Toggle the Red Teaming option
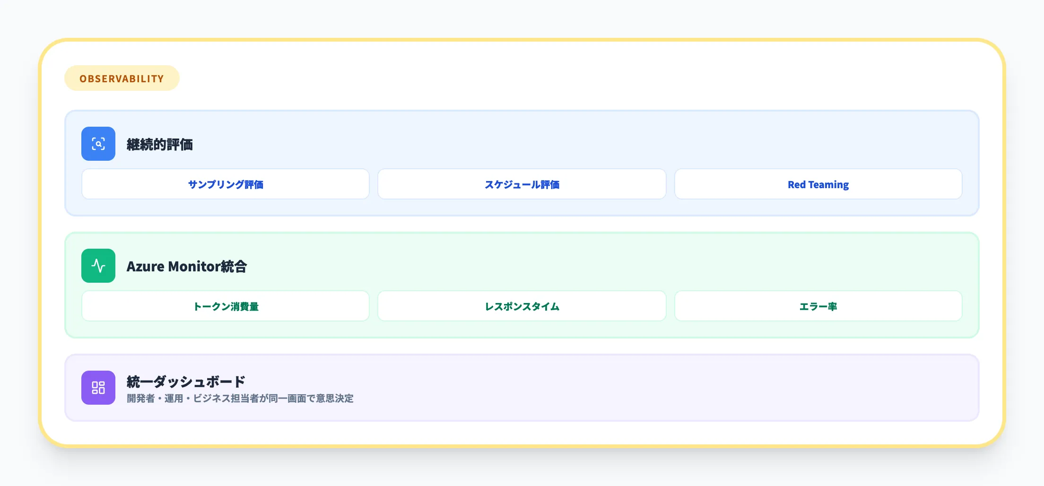The width and height of the screenshot is (1044, 486). [x=818, y=184]
